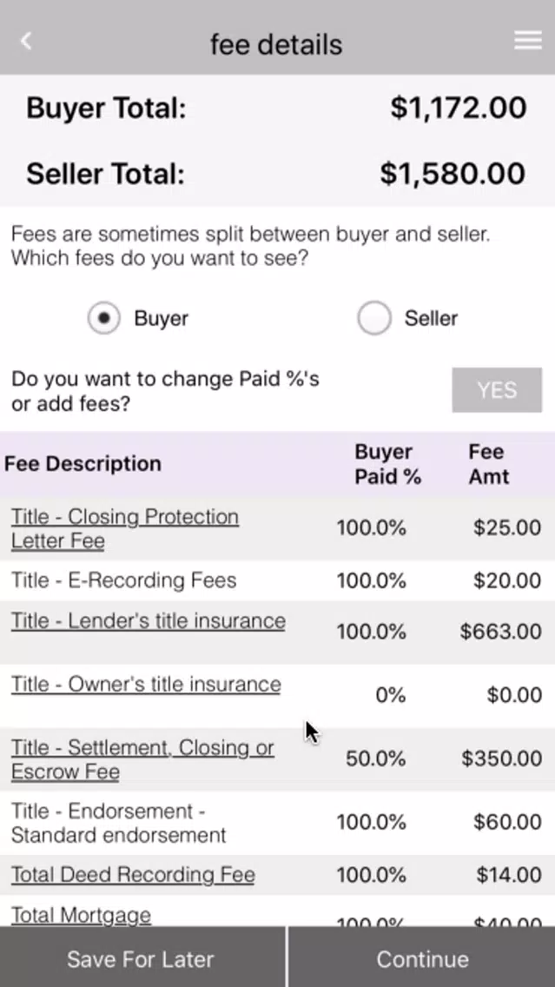Click the Seller Total amount
Image resolution: width=555 pixels, height=987 pixels.
(x=453, y=174)
